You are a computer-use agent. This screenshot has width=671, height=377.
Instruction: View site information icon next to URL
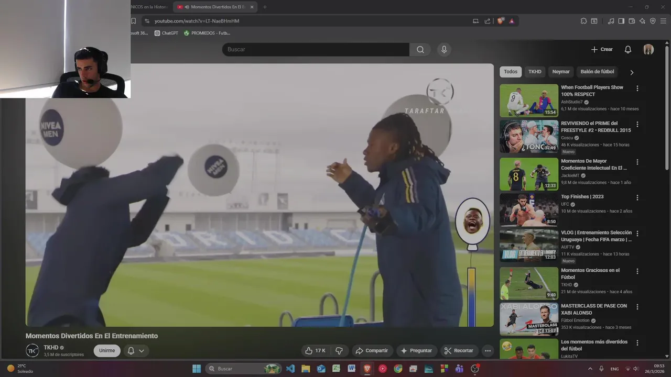coord(147,21)
